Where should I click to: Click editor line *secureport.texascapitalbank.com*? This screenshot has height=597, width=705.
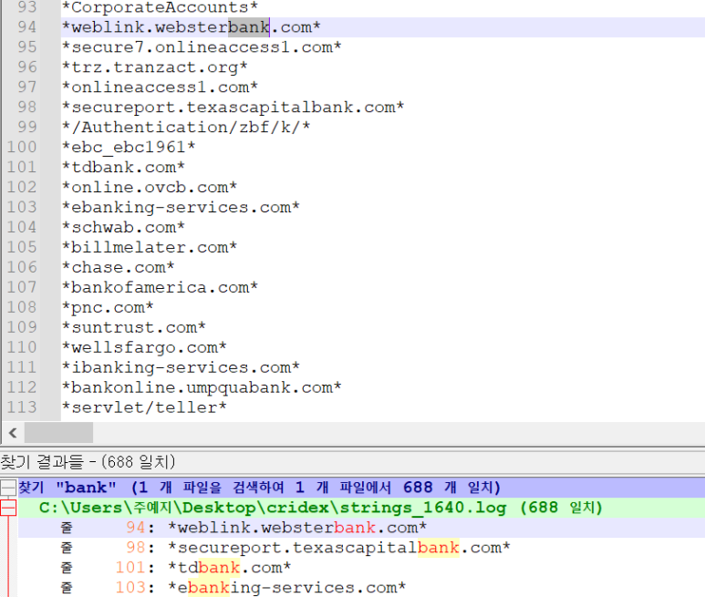coord(233,108)
